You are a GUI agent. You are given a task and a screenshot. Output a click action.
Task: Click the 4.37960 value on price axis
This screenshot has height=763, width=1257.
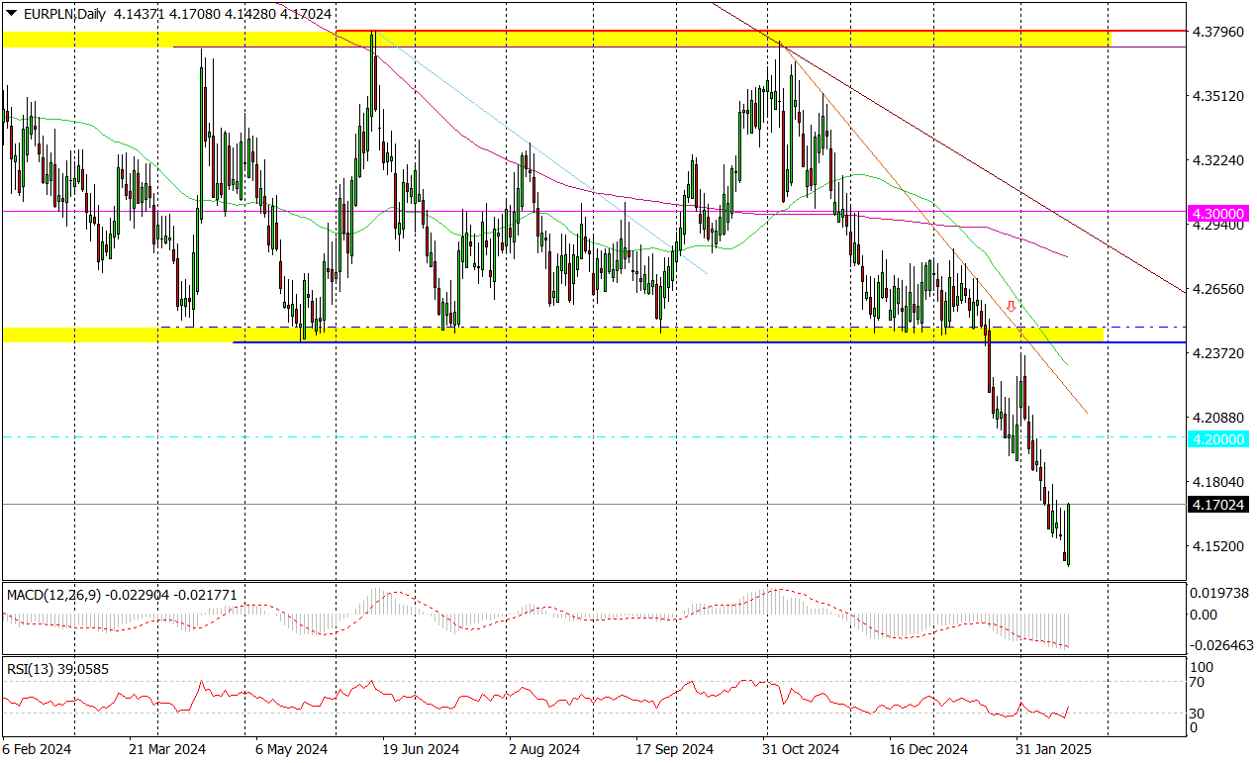tap(1218, 32)
